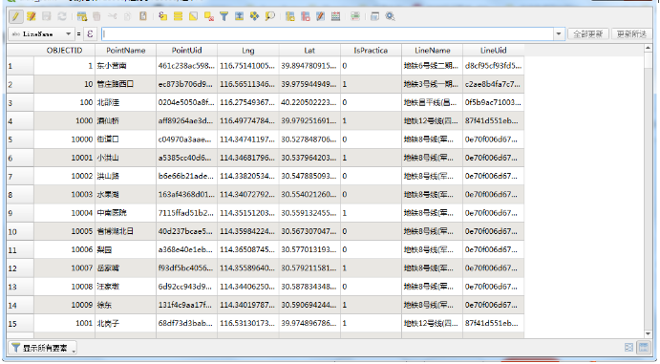Click OBJECTID cell 10004
The height and width of the screenshot is (364, 660).
pyautogui.click(x=64, y=213)
